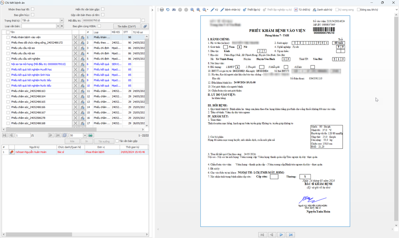
Task: Click the Người ký column header
Action: 34,147
